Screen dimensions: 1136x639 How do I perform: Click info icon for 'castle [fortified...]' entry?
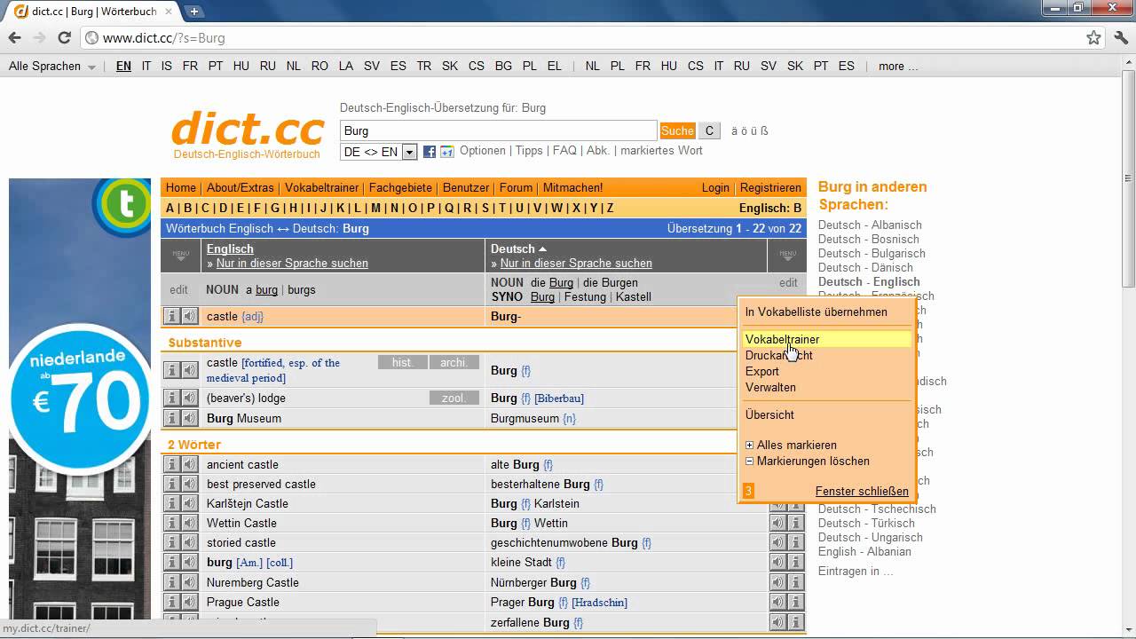(x=171, y=370)
